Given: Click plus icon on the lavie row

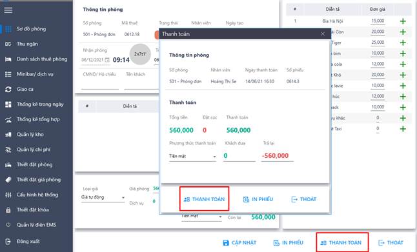Looking at the screenshot, I should [x=403, y=86].
